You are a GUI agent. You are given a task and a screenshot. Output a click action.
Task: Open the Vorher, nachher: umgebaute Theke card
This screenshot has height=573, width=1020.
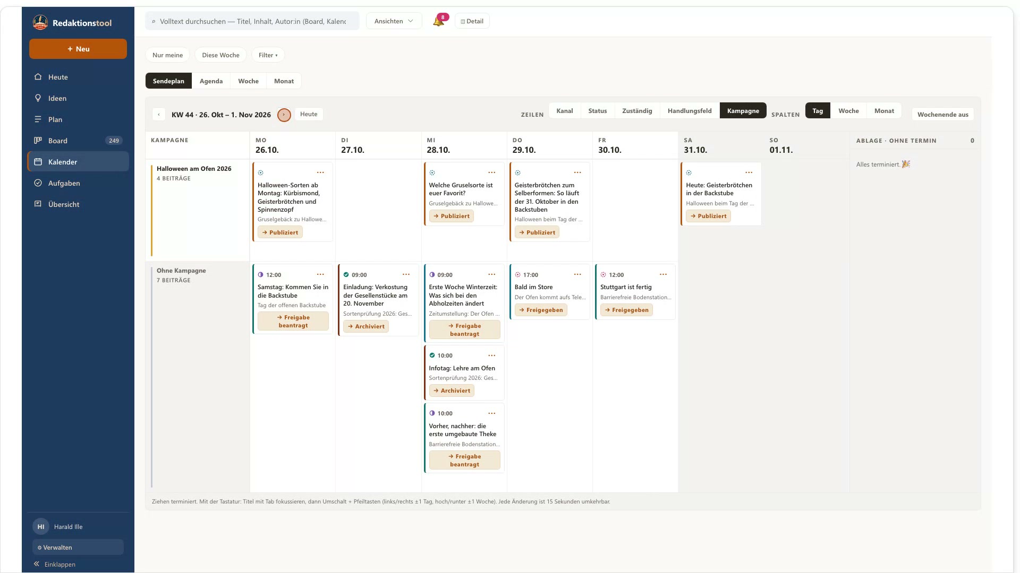(x=464, y=438)
